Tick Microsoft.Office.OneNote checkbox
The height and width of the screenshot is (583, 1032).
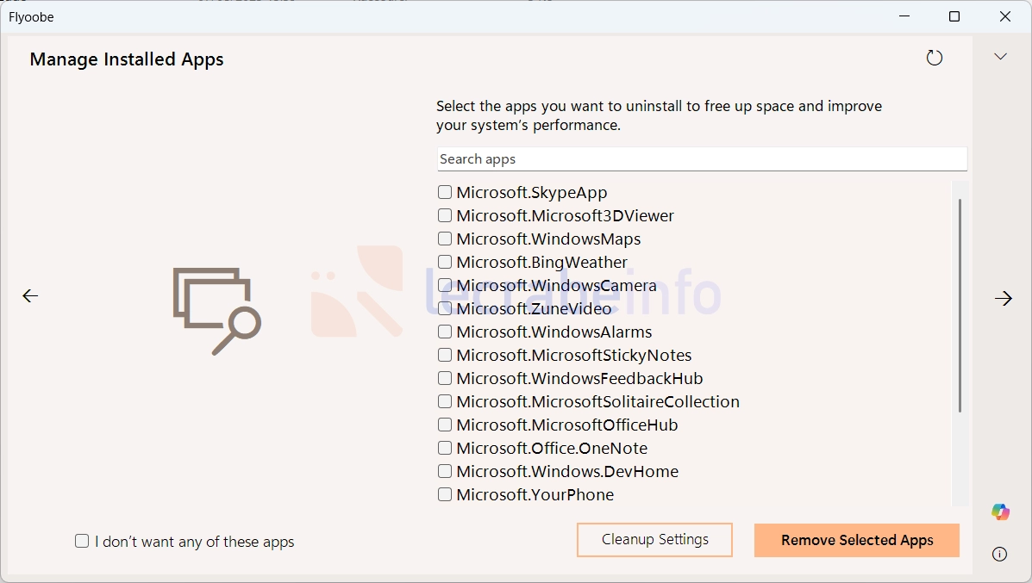pos(445,449)
